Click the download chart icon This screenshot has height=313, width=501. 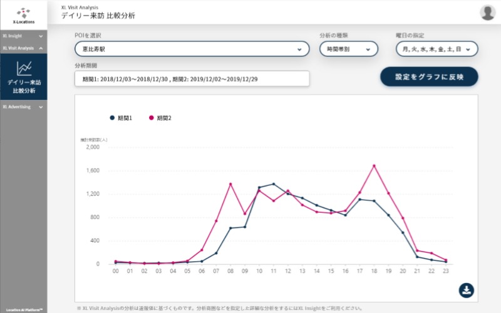pyautogui.click(x=467, y=290)
